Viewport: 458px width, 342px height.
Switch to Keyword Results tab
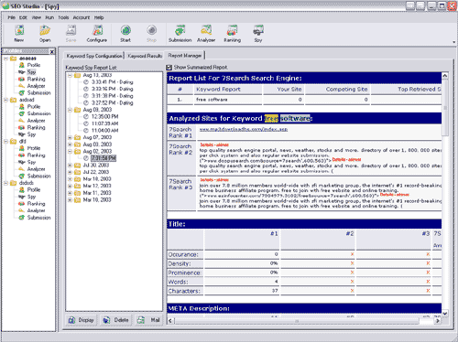point(145,56)
